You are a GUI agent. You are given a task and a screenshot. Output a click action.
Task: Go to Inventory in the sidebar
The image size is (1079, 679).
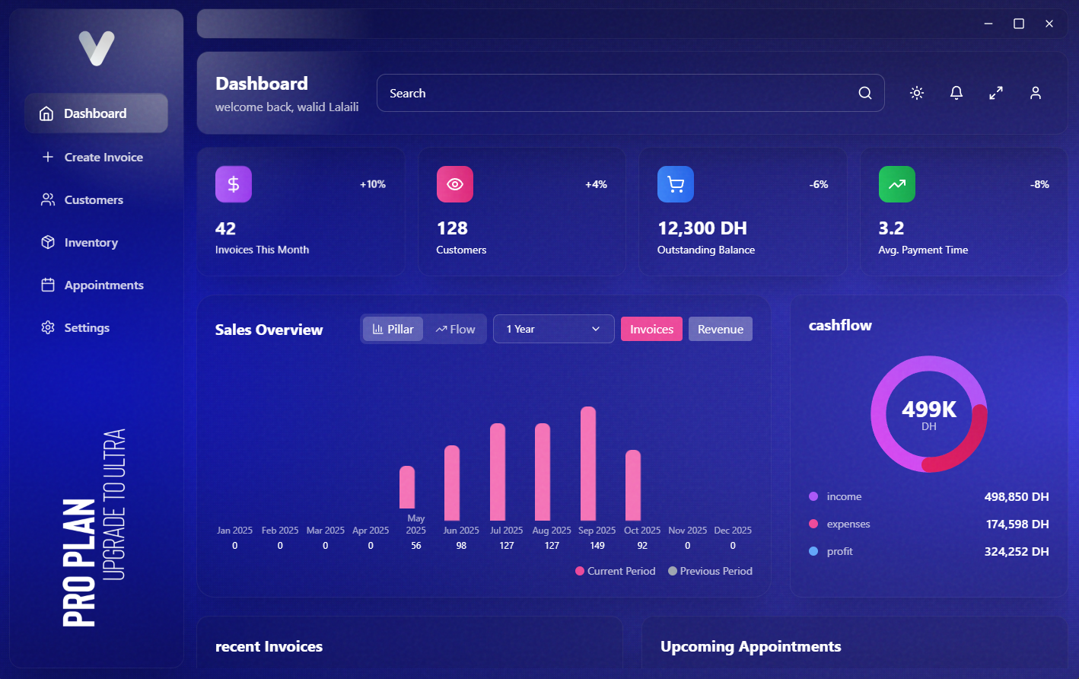click(x=91, y=242)
